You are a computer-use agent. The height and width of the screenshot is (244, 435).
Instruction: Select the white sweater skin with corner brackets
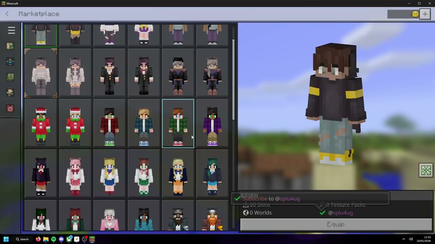tap(41, 73)
